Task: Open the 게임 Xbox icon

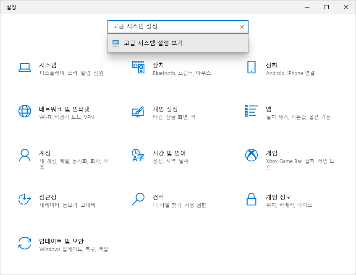Action: (x=251, y=155)
